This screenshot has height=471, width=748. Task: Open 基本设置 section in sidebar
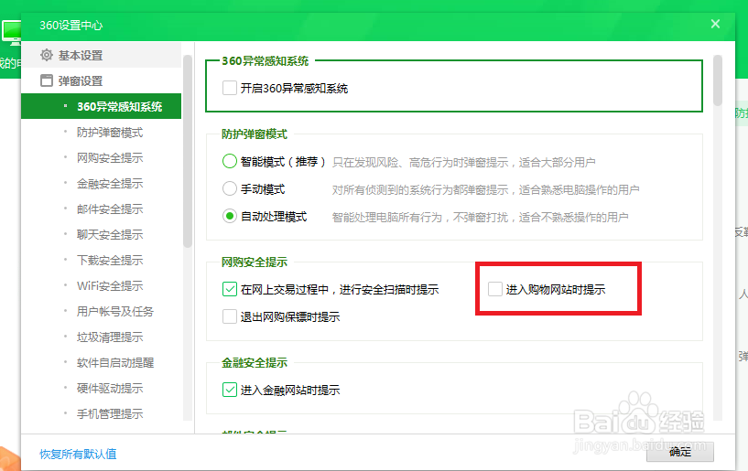pos(101,55)
